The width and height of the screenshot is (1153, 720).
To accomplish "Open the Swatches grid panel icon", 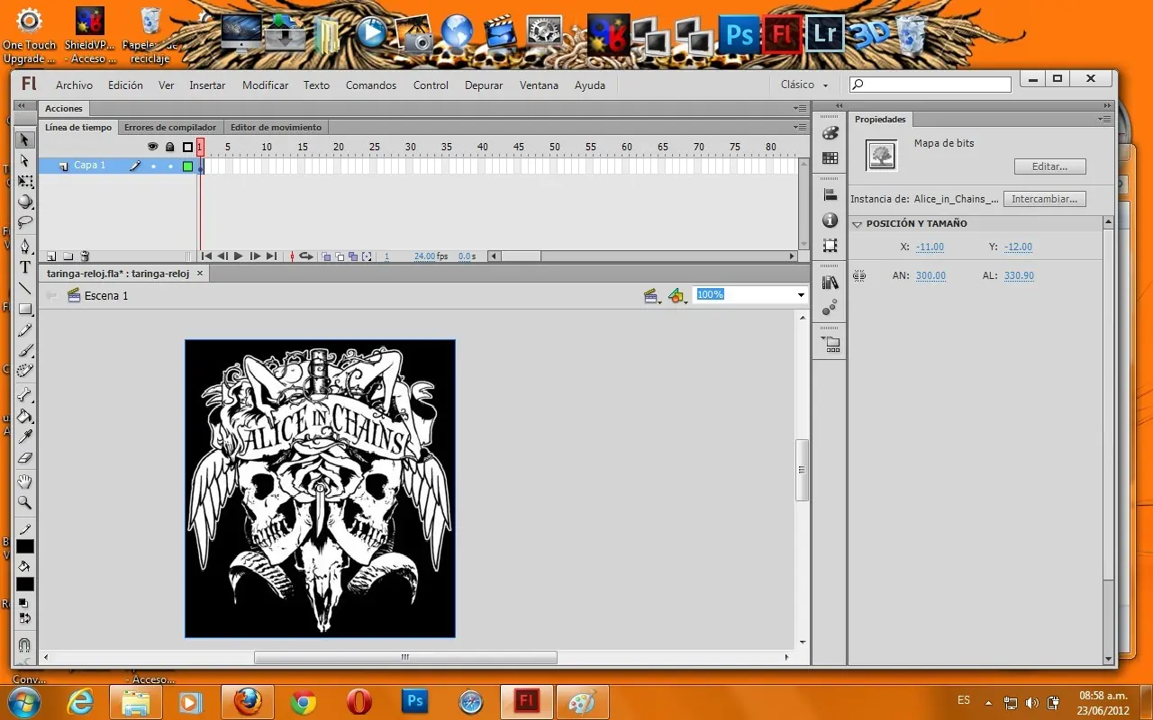I will click(830, 157).
